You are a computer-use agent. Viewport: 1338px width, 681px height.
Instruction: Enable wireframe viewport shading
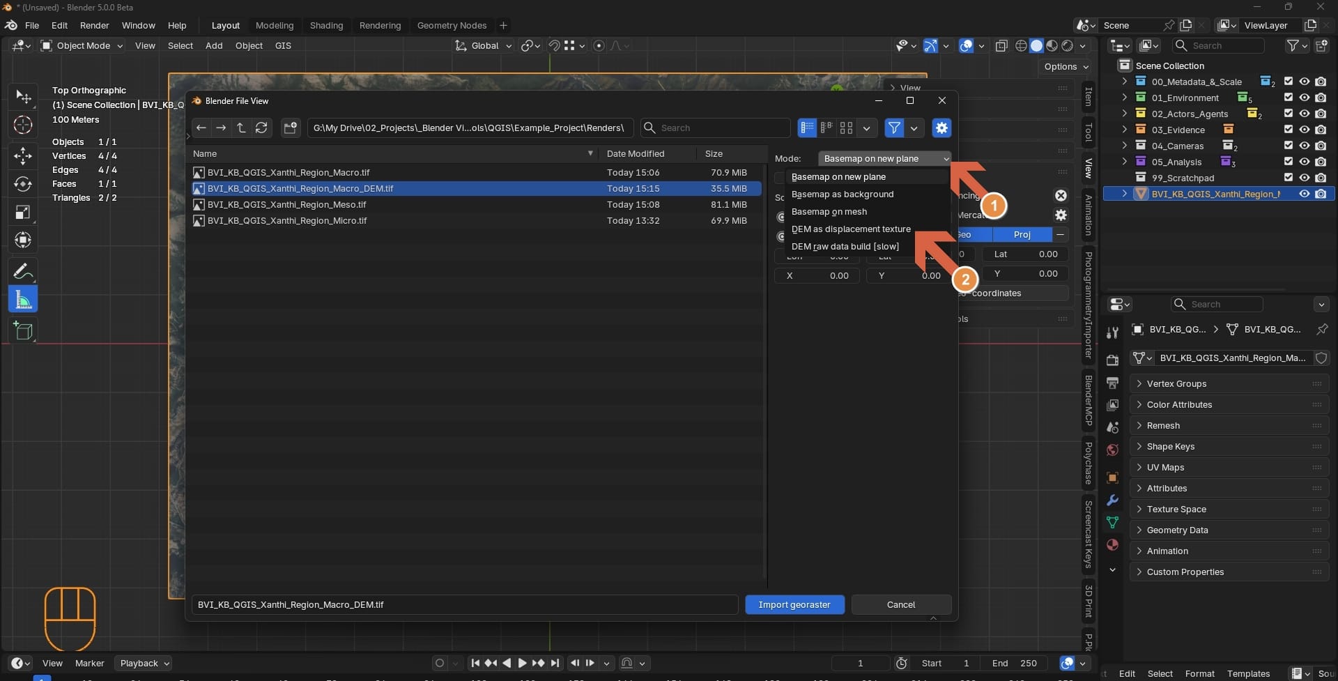[1021, 45]
